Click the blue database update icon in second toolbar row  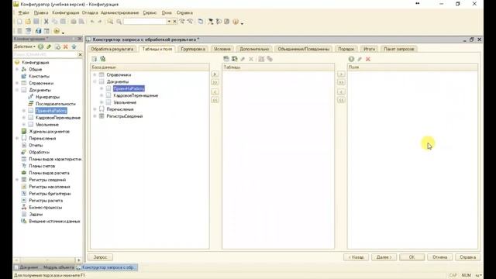pos(38,31)
